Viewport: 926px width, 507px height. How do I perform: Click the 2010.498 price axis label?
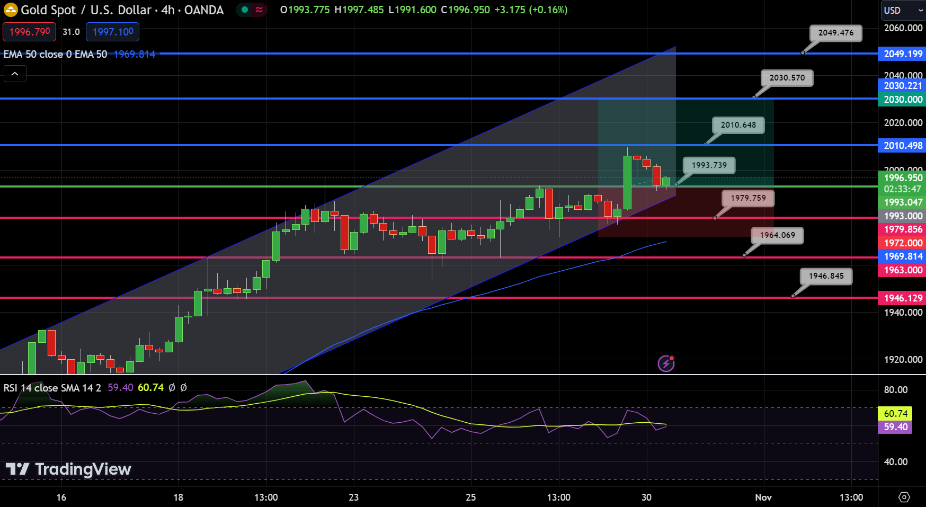[x=903, y=145]
